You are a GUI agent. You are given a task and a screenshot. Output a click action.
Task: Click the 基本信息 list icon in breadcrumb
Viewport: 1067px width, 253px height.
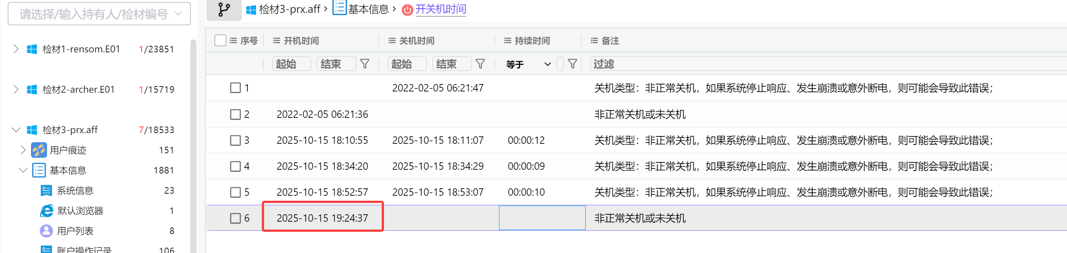(x=340, y=8)
